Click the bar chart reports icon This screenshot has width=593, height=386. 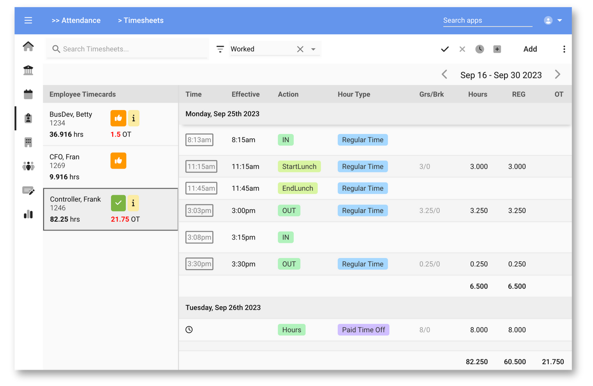[28, 214]
